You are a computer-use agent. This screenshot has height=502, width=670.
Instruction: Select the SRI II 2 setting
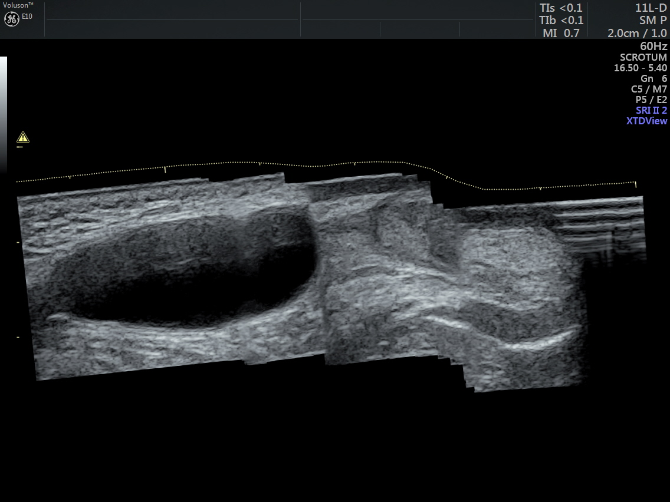point(651,110)
